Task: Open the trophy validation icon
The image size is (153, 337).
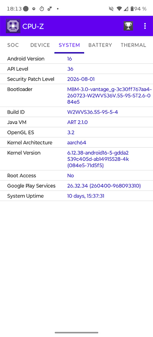Action: [x=128, y=26]
